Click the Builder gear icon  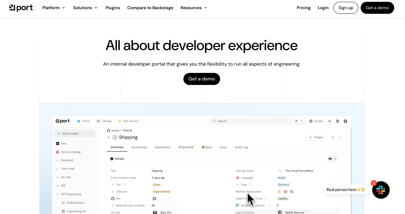pos(311,121)
